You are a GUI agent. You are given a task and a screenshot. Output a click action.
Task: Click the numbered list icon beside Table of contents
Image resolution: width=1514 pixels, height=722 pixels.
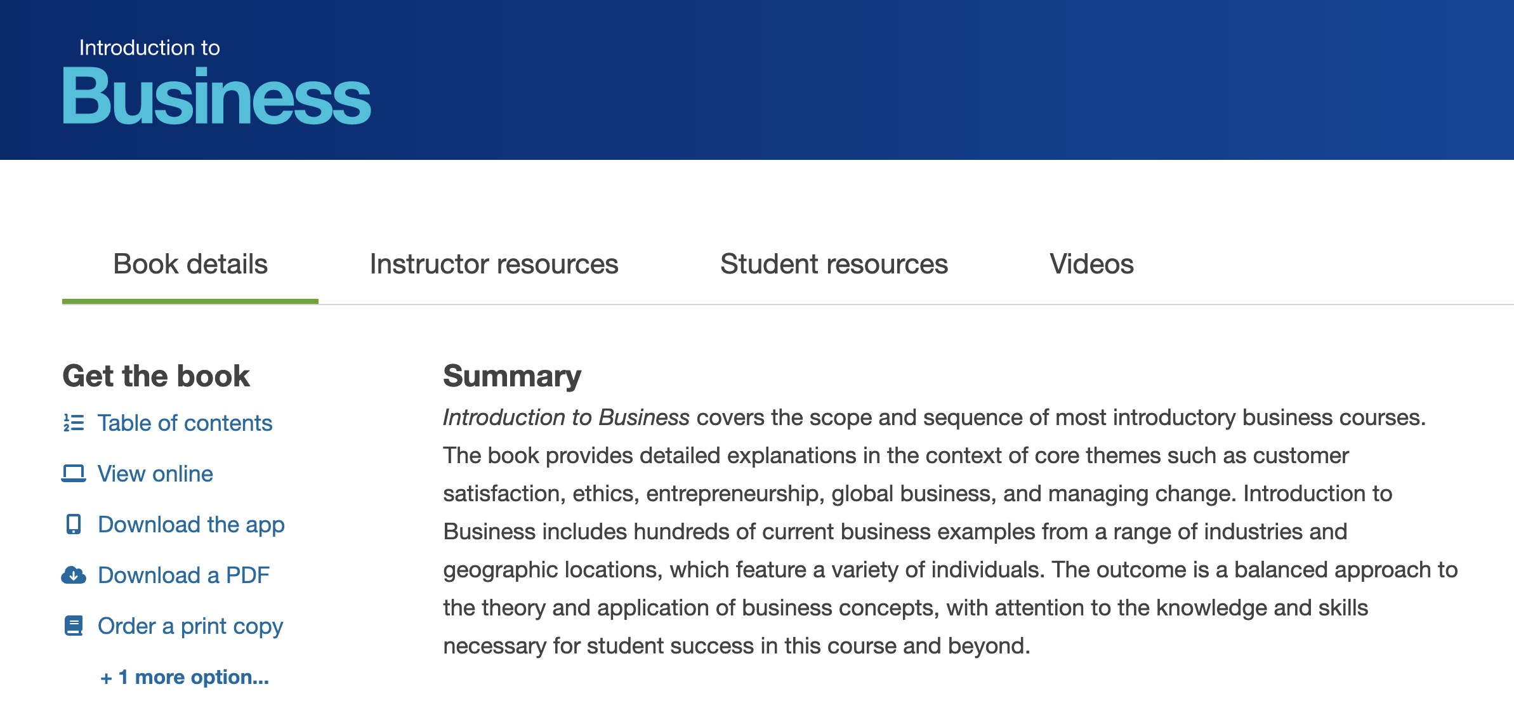(74, 423)
